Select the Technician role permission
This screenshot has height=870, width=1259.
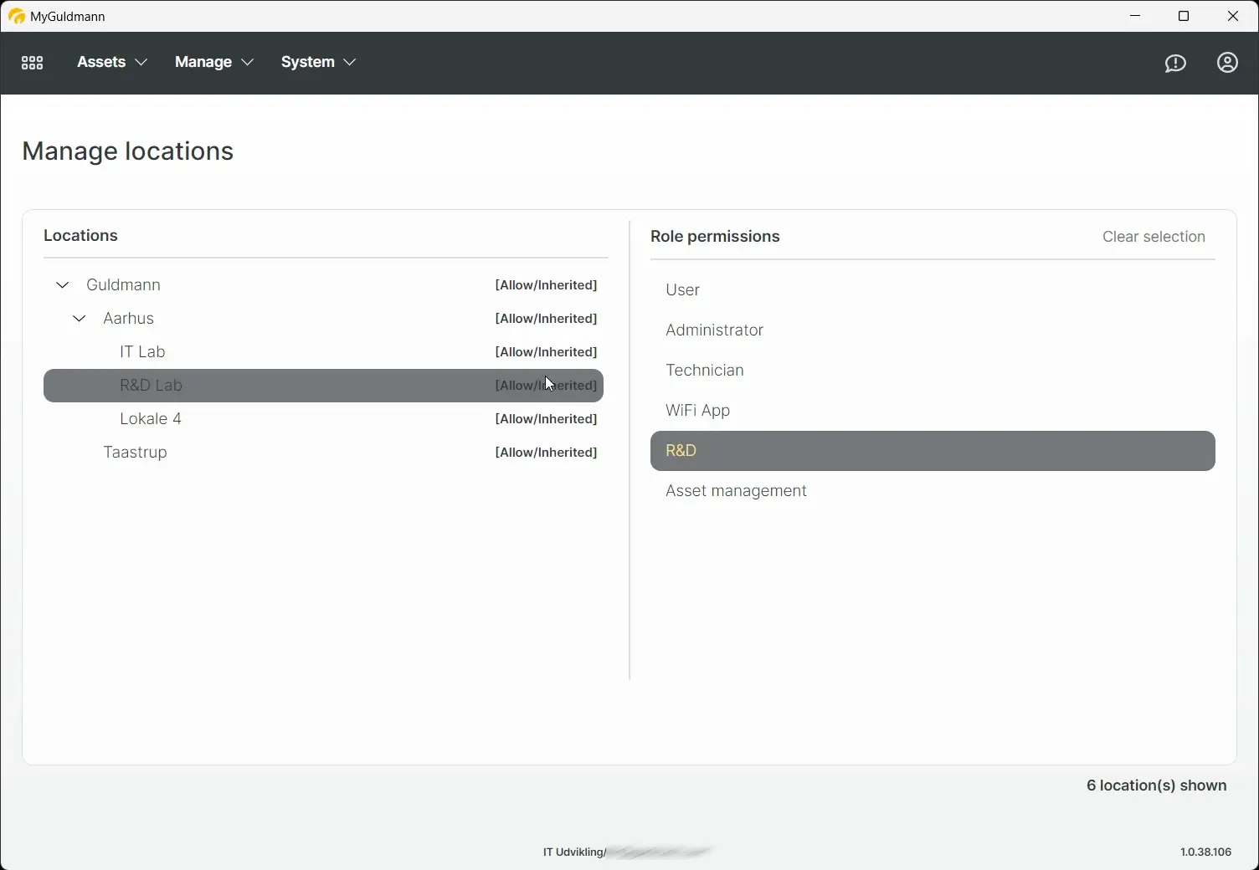coord(704,370)
